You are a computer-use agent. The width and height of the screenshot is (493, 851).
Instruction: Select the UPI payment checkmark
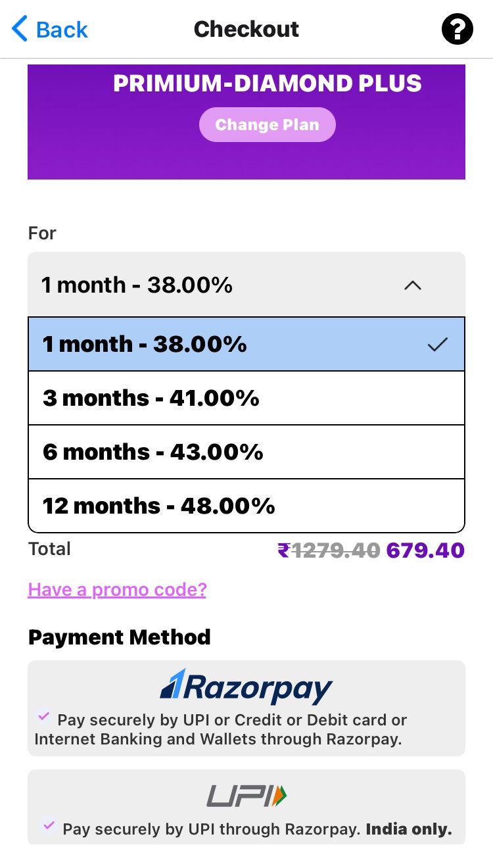[48, 825]
